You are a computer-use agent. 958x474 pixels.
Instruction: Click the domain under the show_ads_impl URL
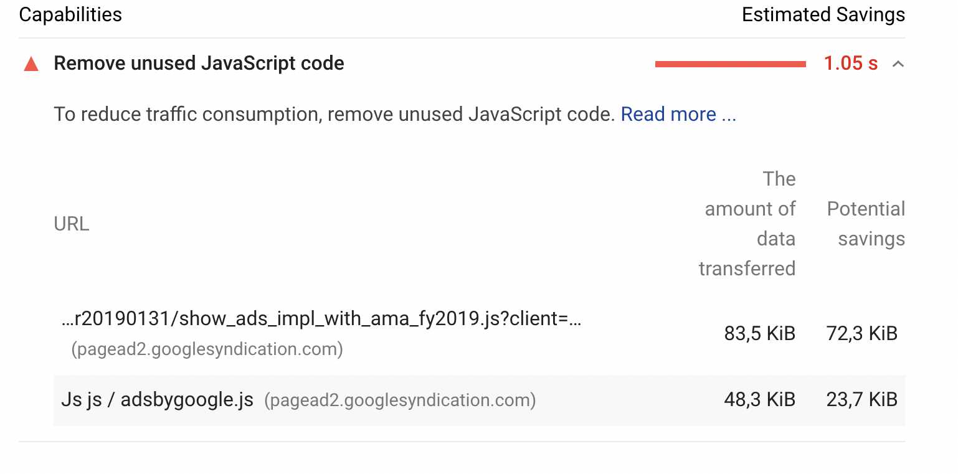coord(207,349)
